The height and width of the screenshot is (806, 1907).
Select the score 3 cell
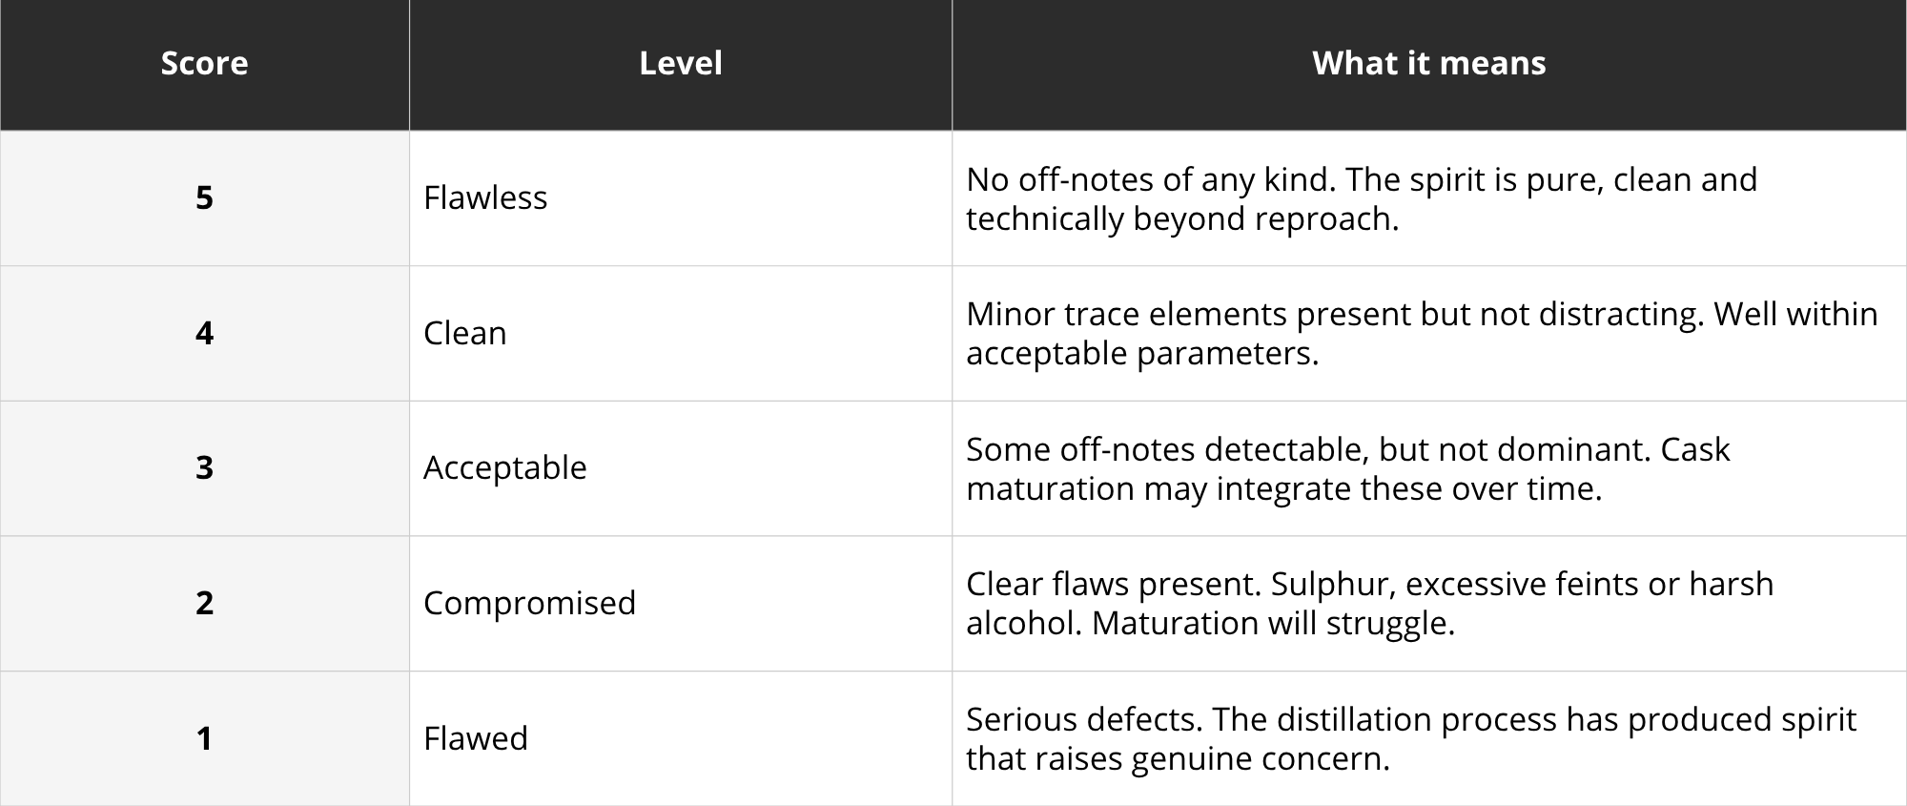[204, 468]
